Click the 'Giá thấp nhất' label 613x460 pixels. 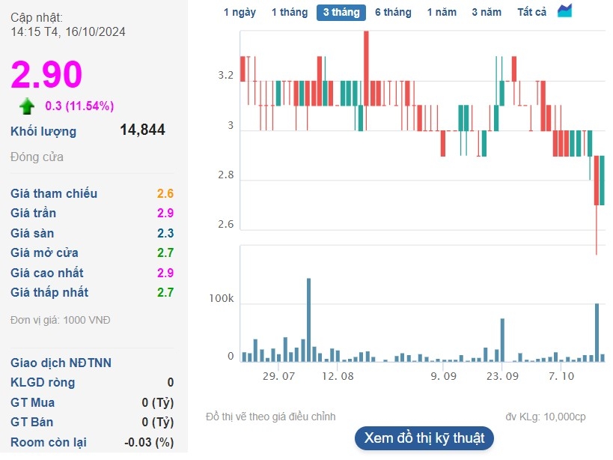pos(49,293)
